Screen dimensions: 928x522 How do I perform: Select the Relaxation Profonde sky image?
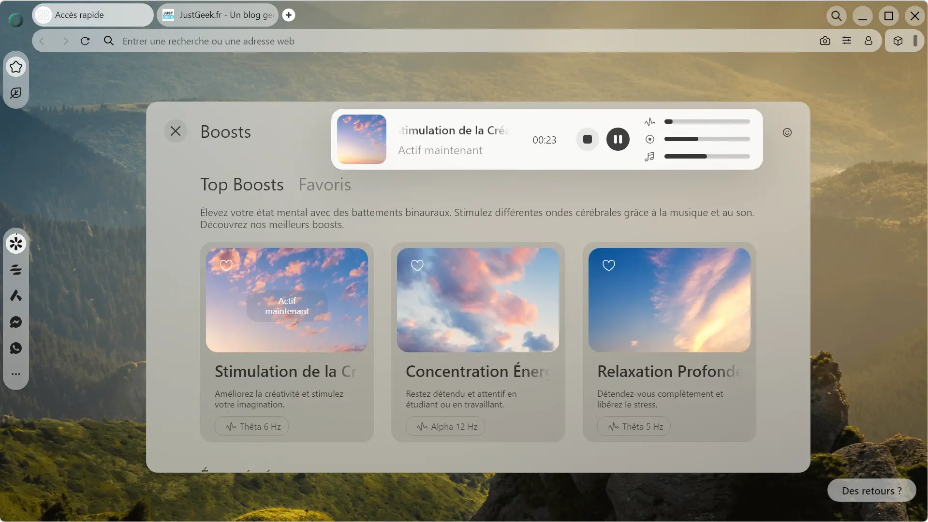point(669,300)
